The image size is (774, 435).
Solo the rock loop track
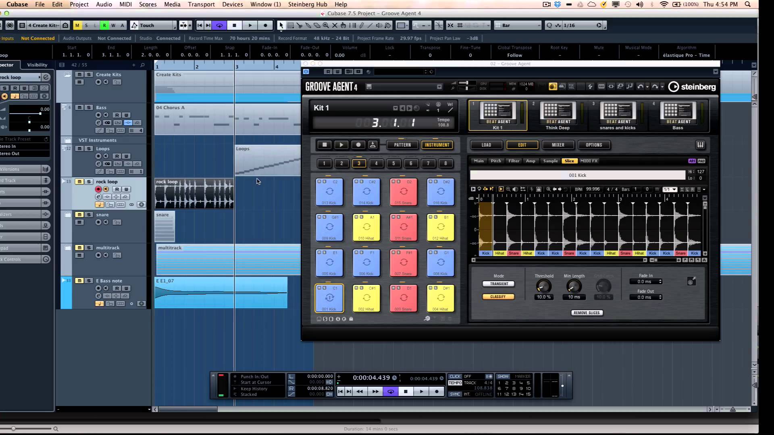coord(89,182)
